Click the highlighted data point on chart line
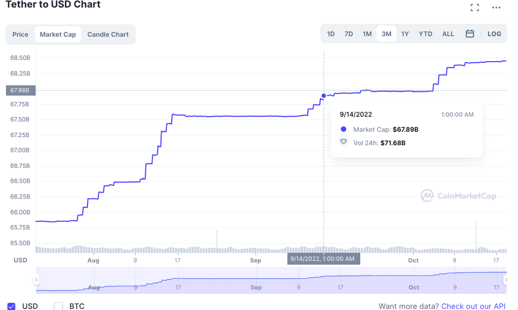The height and width of the screenshot is (310, 518). [x=324, y=96]
